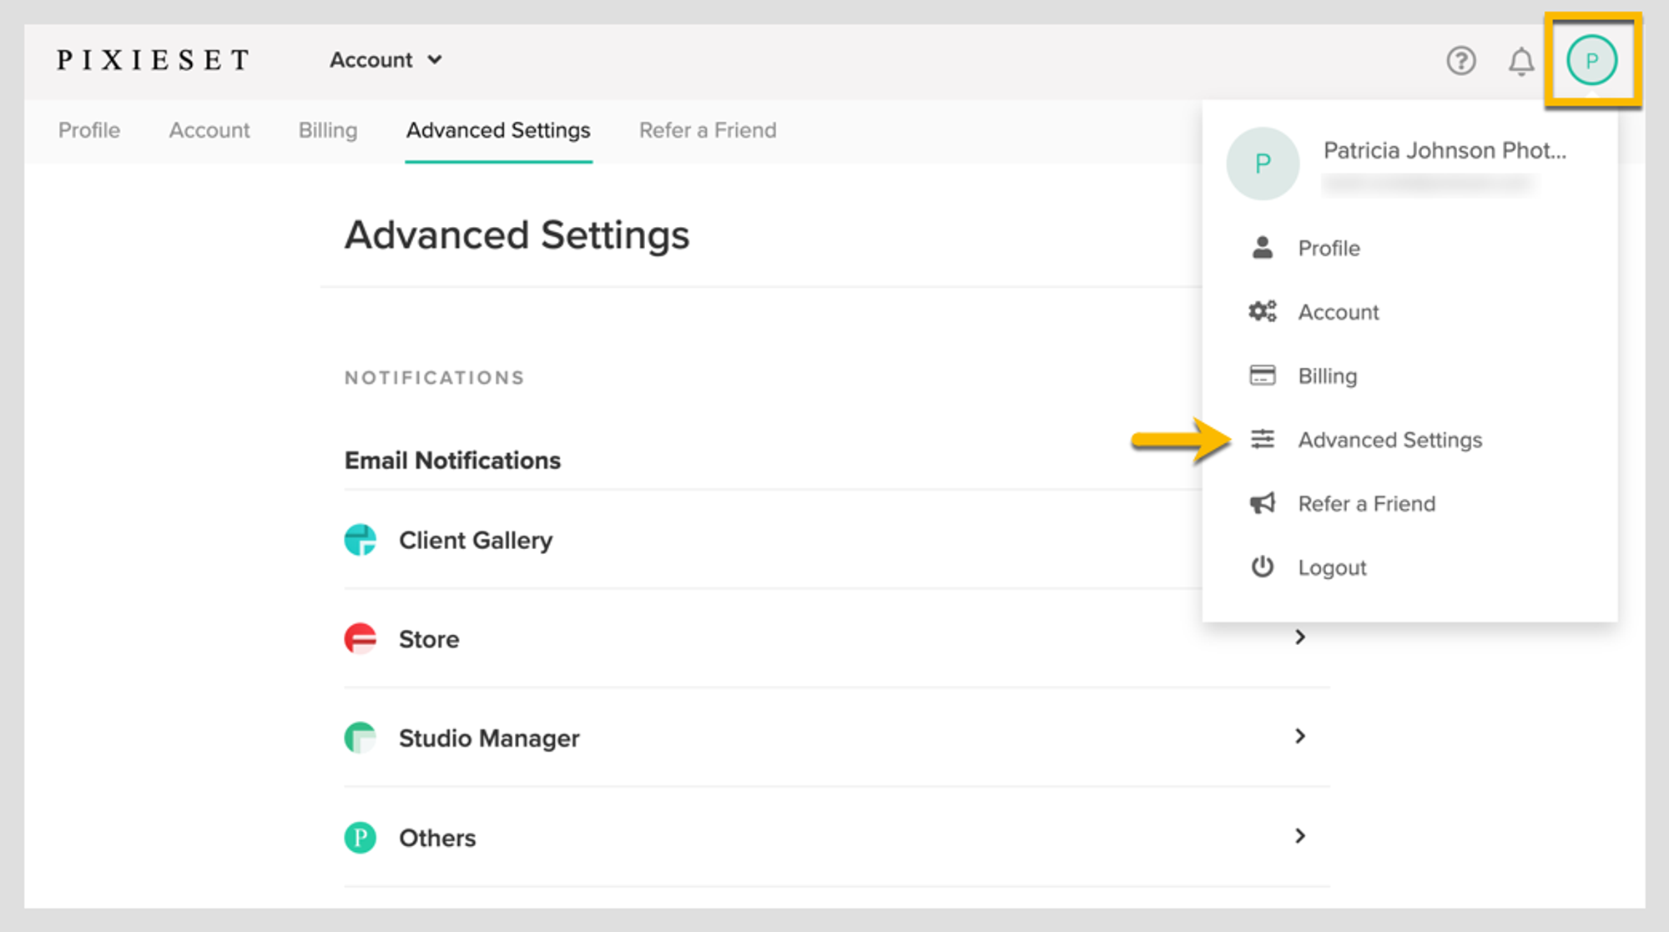Open the notifications bell icon
Image resolution: width=1669 pixels, height=932 pixels.
(x=1520, y=61)
